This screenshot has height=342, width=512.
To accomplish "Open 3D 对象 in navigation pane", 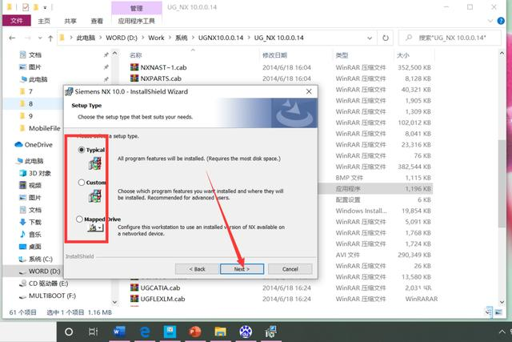I will [35, 173].
